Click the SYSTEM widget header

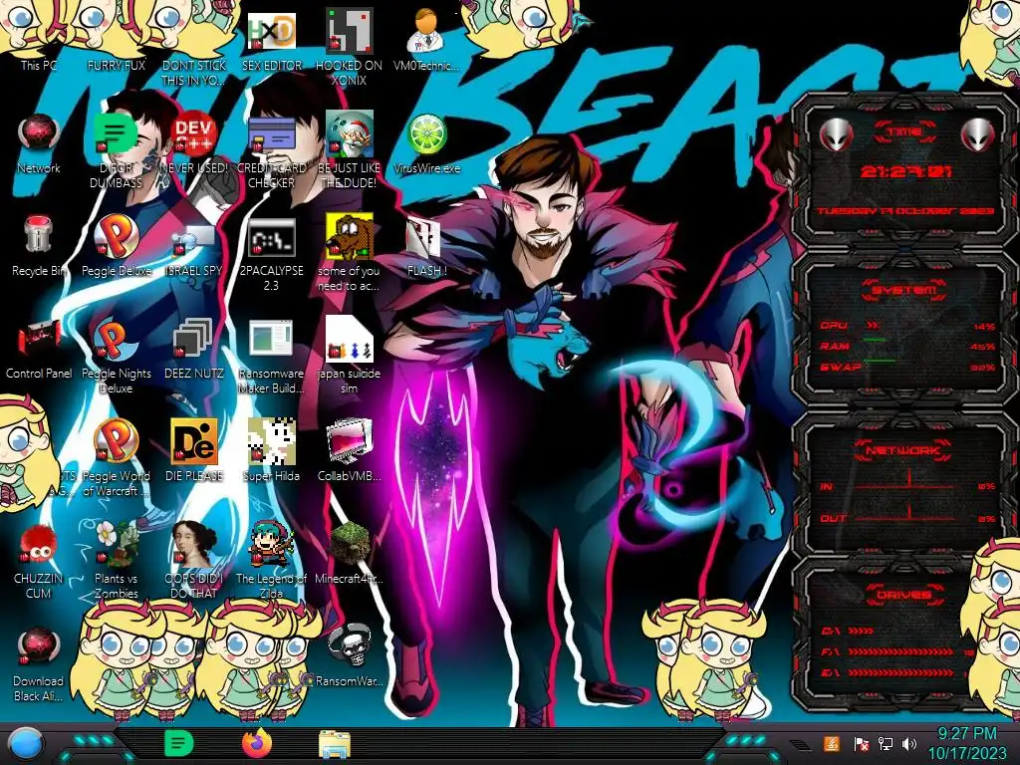point(904,290)
